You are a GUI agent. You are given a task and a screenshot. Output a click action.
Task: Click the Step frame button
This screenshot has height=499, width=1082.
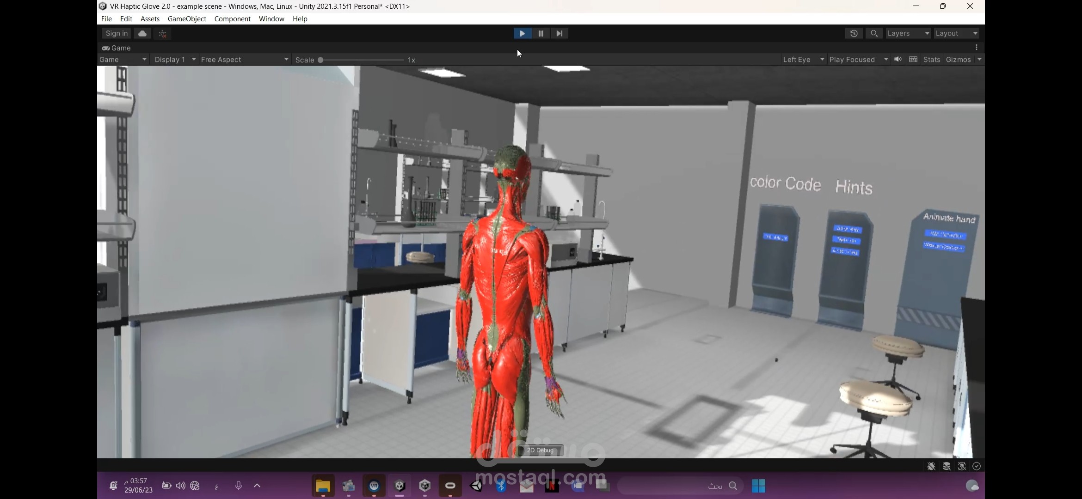point(559,33)
